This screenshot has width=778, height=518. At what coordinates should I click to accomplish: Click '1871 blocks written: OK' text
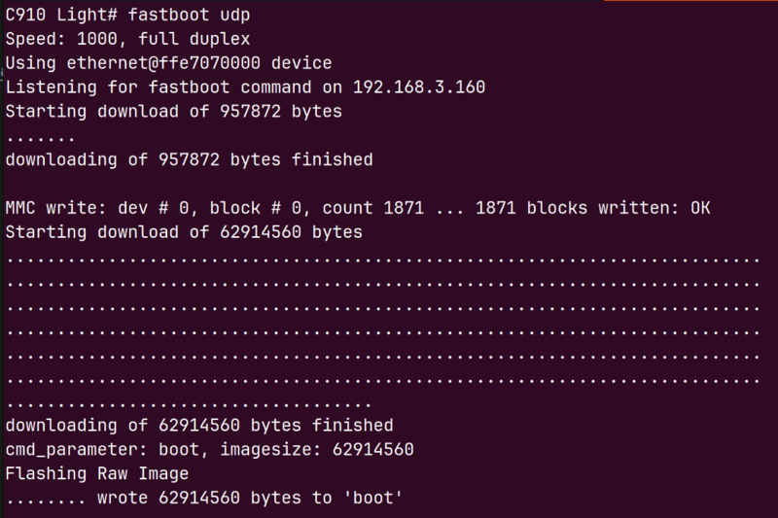point(593,208)
